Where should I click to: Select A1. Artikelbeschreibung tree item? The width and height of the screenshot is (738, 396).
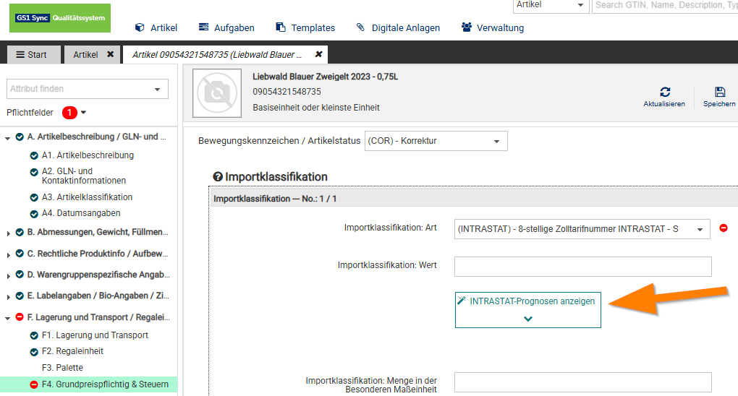[88, 155]
